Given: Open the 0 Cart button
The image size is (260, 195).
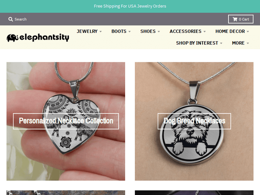Looking at the screenshot, I should point(241,19).
